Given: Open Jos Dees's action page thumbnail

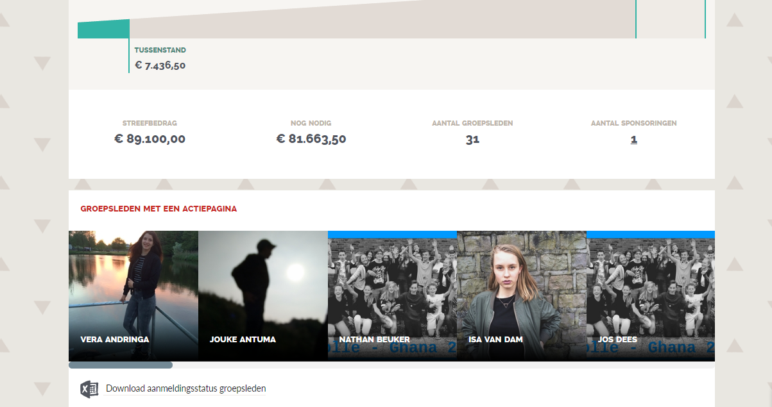Looking at the screenshot, I should tap(651, 295).
